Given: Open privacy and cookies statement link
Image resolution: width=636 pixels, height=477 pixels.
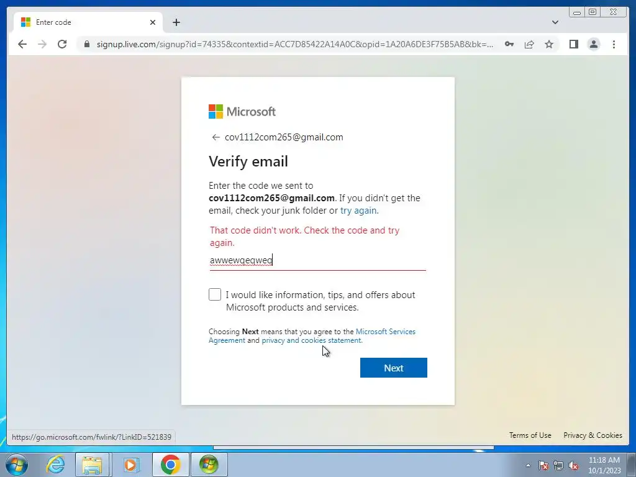Looking at the screenshot, I should click(x=312, y=340).
